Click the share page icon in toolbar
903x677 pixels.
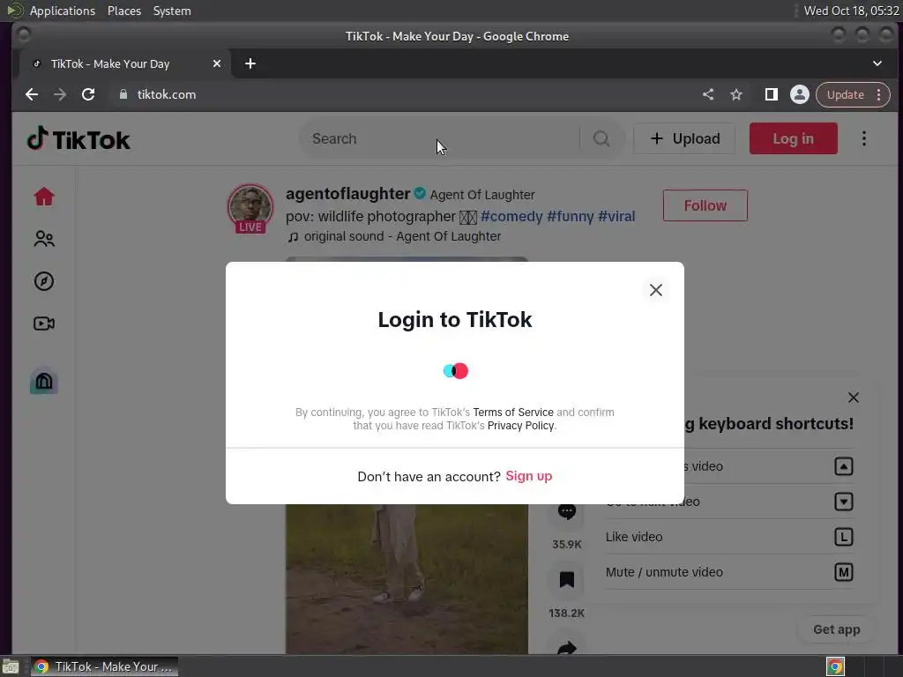tap(708, 94)
